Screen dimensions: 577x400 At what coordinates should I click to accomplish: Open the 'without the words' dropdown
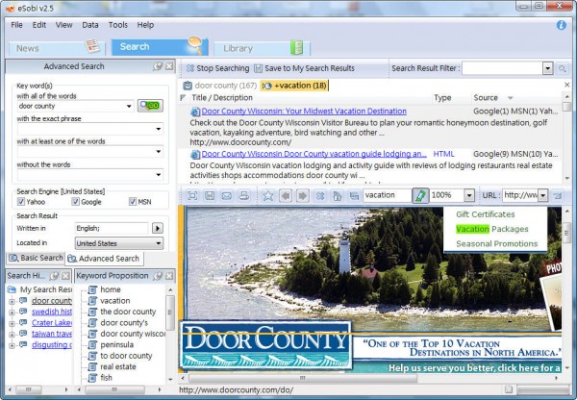click(x=159, y=175)
